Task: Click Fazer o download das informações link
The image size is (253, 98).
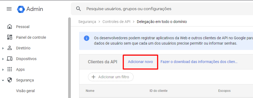Action: (199, 62)
